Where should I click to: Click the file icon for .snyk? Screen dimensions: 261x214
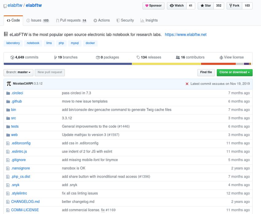click(x=8, y=185)
